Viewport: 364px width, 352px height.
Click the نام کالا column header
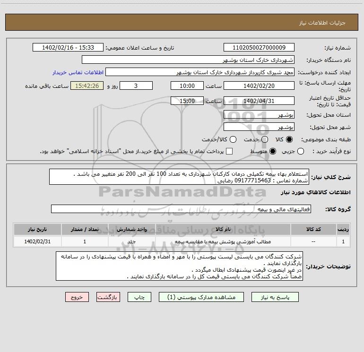(x=223, y=229)
